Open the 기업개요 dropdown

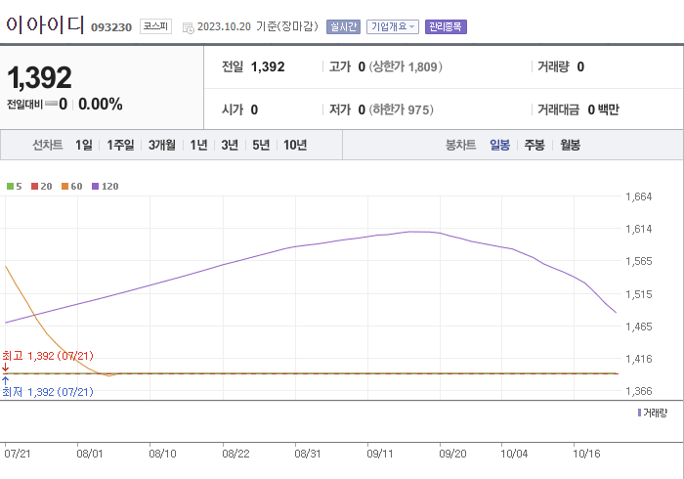pyautogui.click(x=393, y=26)
